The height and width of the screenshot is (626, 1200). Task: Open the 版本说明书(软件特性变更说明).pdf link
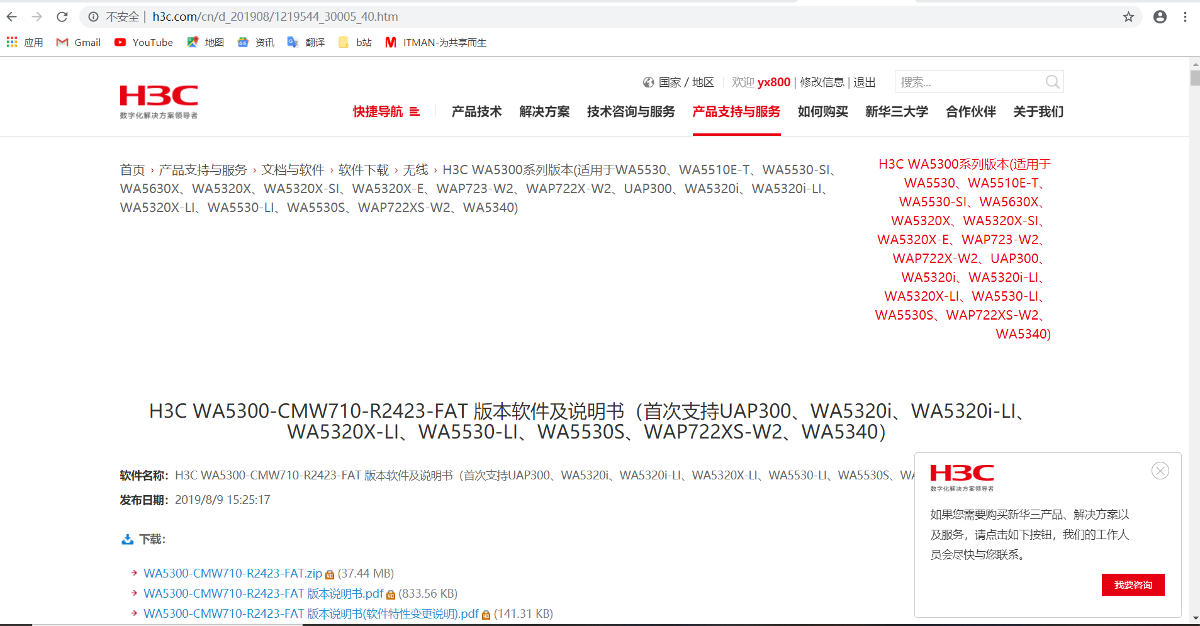[311, 613]
